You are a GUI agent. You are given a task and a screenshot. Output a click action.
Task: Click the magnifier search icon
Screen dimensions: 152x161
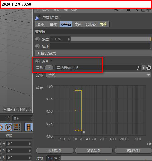[x=136, y=10]
